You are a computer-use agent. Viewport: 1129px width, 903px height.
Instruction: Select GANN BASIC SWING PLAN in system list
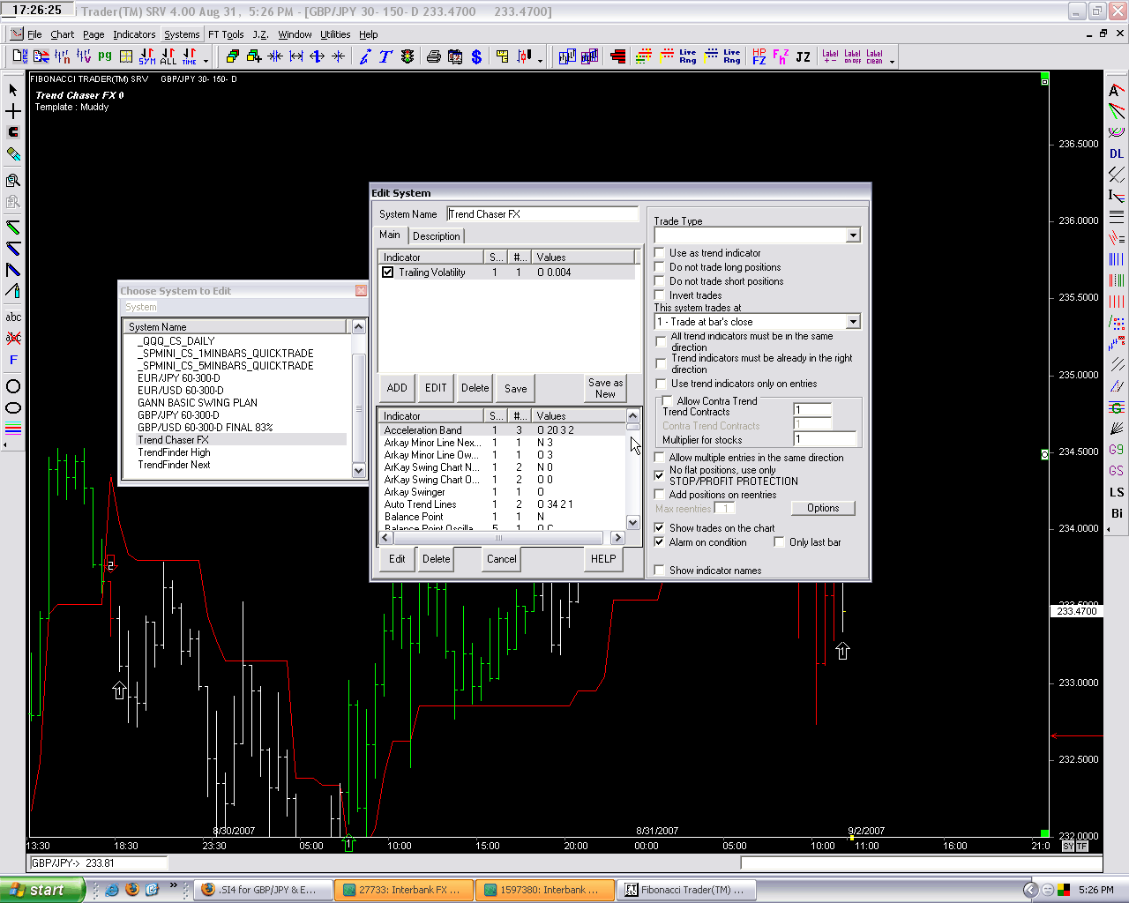click(x=198, y=403)
